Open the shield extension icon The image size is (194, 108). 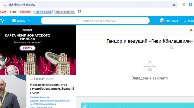pyautogui.click(x=184, y=5)
